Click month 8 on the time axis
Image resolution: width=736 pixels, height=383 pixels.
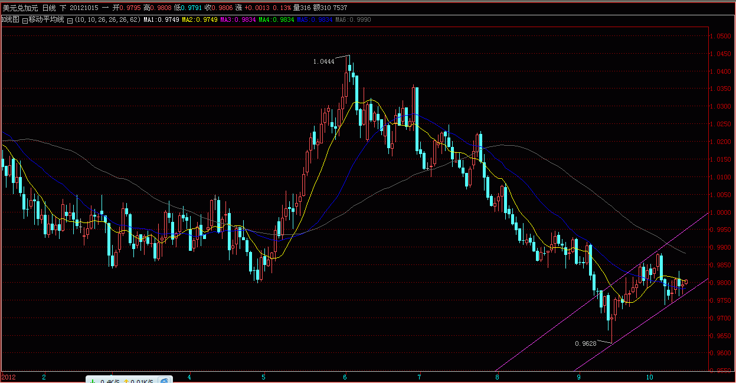[497, 377]
